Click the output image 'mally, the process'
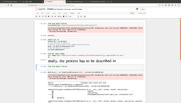Viewport: 181px width, 103px height. [82, 61]
